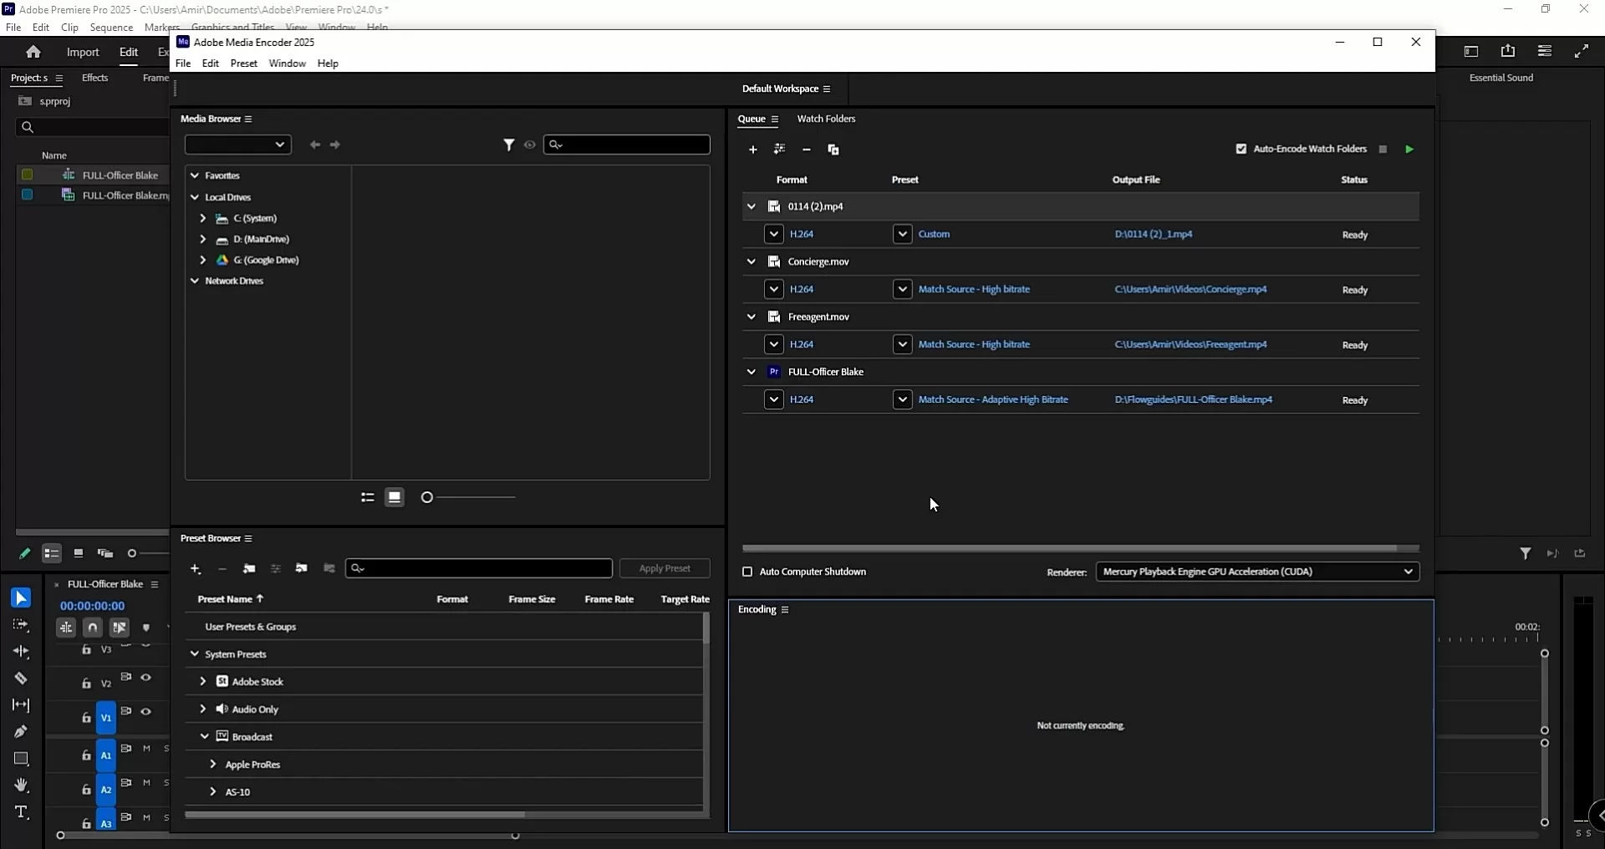Viewport: 1605px width, 849px height.
Task: Select the Hand tool
Action: (x=21, y=785)
